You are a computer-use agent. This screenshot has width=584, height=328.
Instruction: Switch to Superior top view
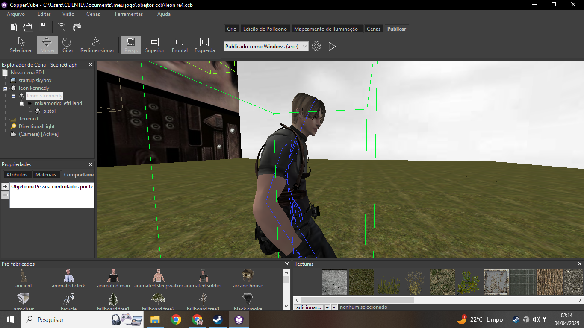[155, 45]
